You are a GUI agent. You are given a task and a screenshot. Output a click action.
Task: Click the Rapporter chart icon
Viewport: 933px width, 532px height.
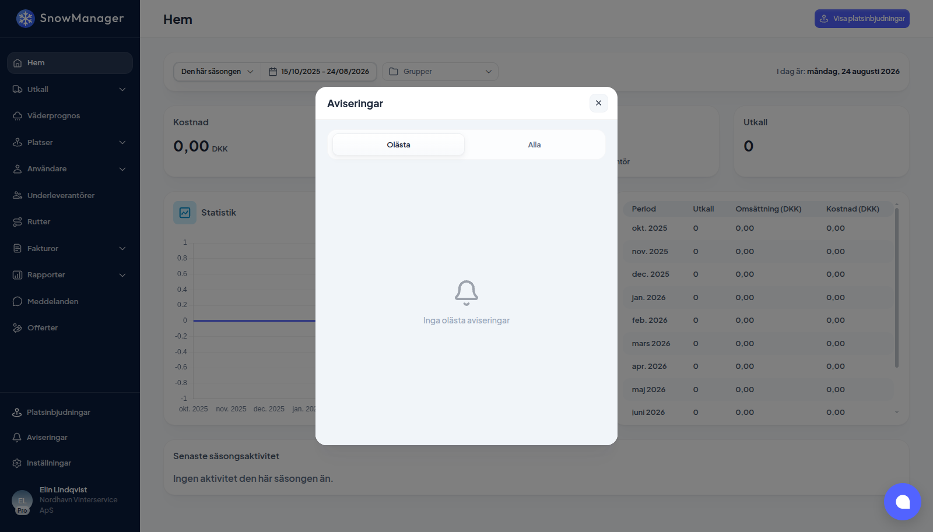[17, 275]
